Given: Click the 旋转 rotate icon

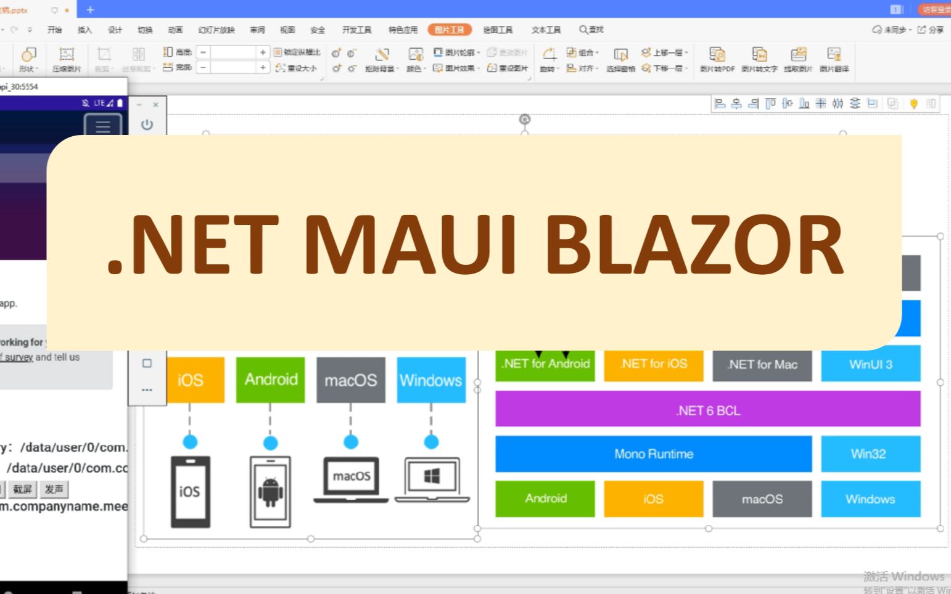Looking at the screenshot, I should pos(549,54).
